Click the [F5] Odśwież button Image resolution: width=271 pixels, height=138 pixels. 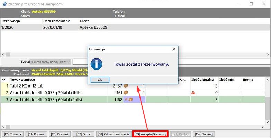60,134
